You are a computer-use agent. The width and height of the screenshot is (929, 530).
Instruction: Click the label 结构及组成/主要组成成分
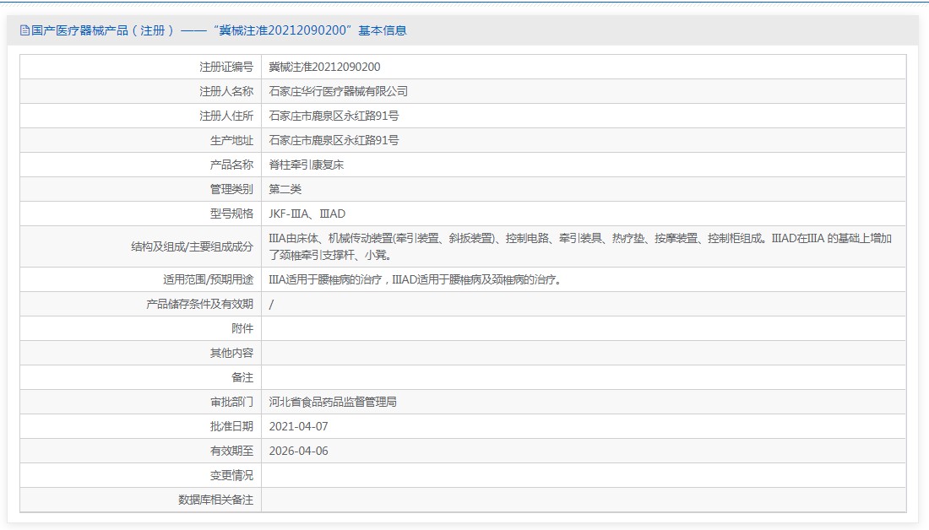click(192, 246)
